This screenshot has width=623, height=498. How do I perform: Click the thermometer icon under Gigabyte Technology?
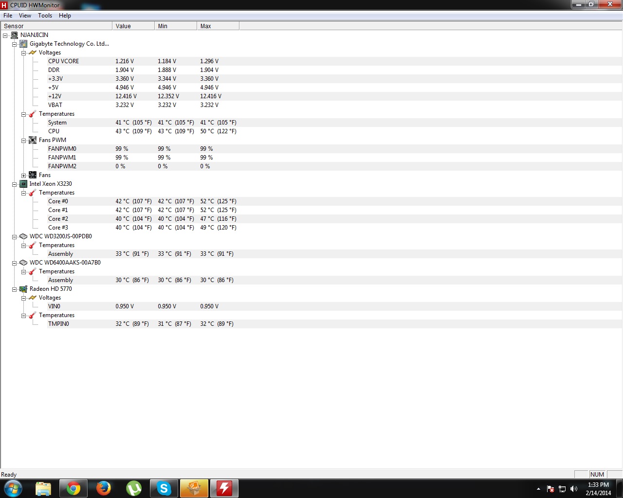(x=33, y=114)
